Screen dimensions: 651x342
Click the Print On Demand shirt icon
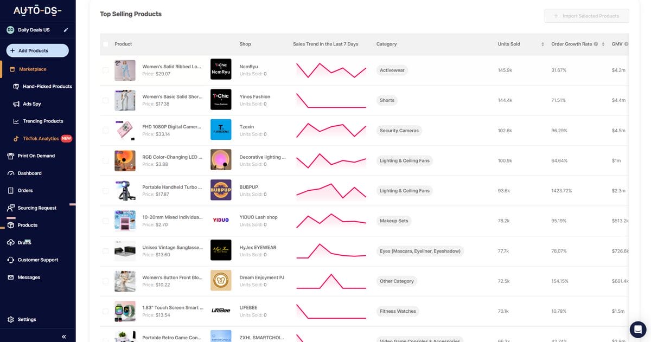click(11, 156)
